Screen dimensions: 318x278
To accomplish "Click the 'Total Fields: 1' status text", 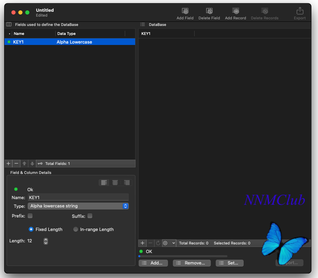I will click(x=58, y=164).
